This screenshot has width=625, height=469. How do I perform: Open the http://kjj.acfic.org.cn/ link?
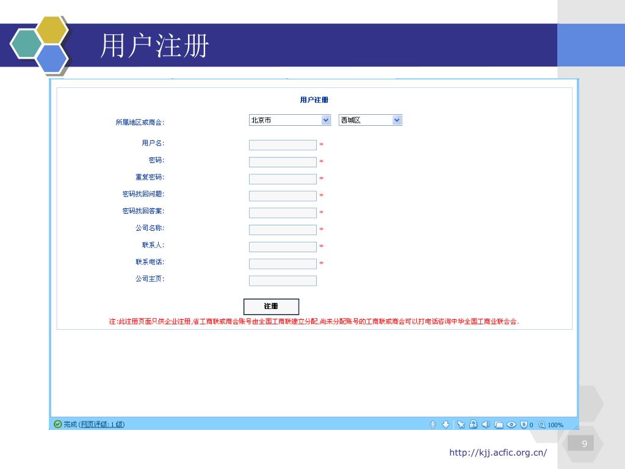point(498,453)
